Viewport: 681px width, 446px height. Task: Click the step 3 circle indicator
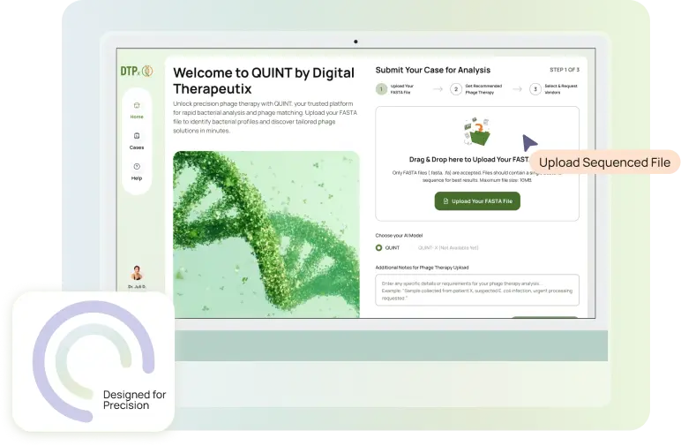point(535,89)
